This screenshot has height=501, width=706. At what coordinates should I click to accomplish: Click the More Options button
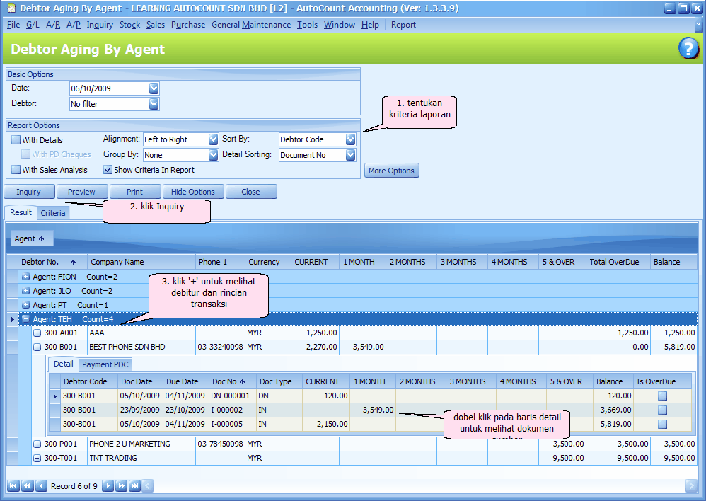[x=391, y=171]
